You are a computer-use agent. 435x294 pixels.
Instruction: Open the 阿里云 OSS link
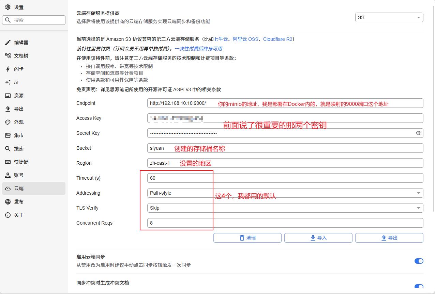pyautogui.click(x=245, y=39)
